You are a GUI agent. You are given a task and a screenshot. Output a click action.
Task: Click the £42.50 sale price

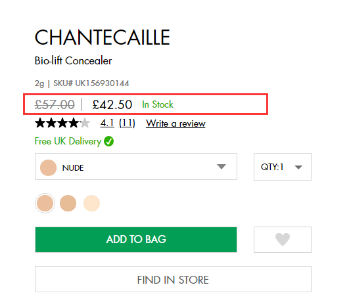pos(112,104)
